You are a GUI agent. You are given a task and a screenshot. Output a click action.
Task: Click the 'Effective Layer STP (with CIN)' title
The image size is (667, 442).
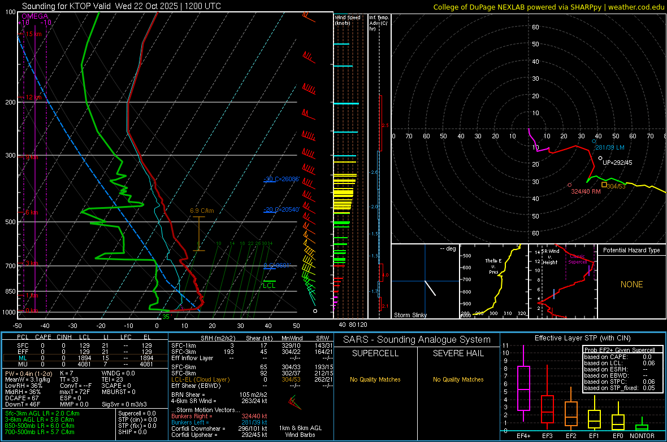(582, 338)
